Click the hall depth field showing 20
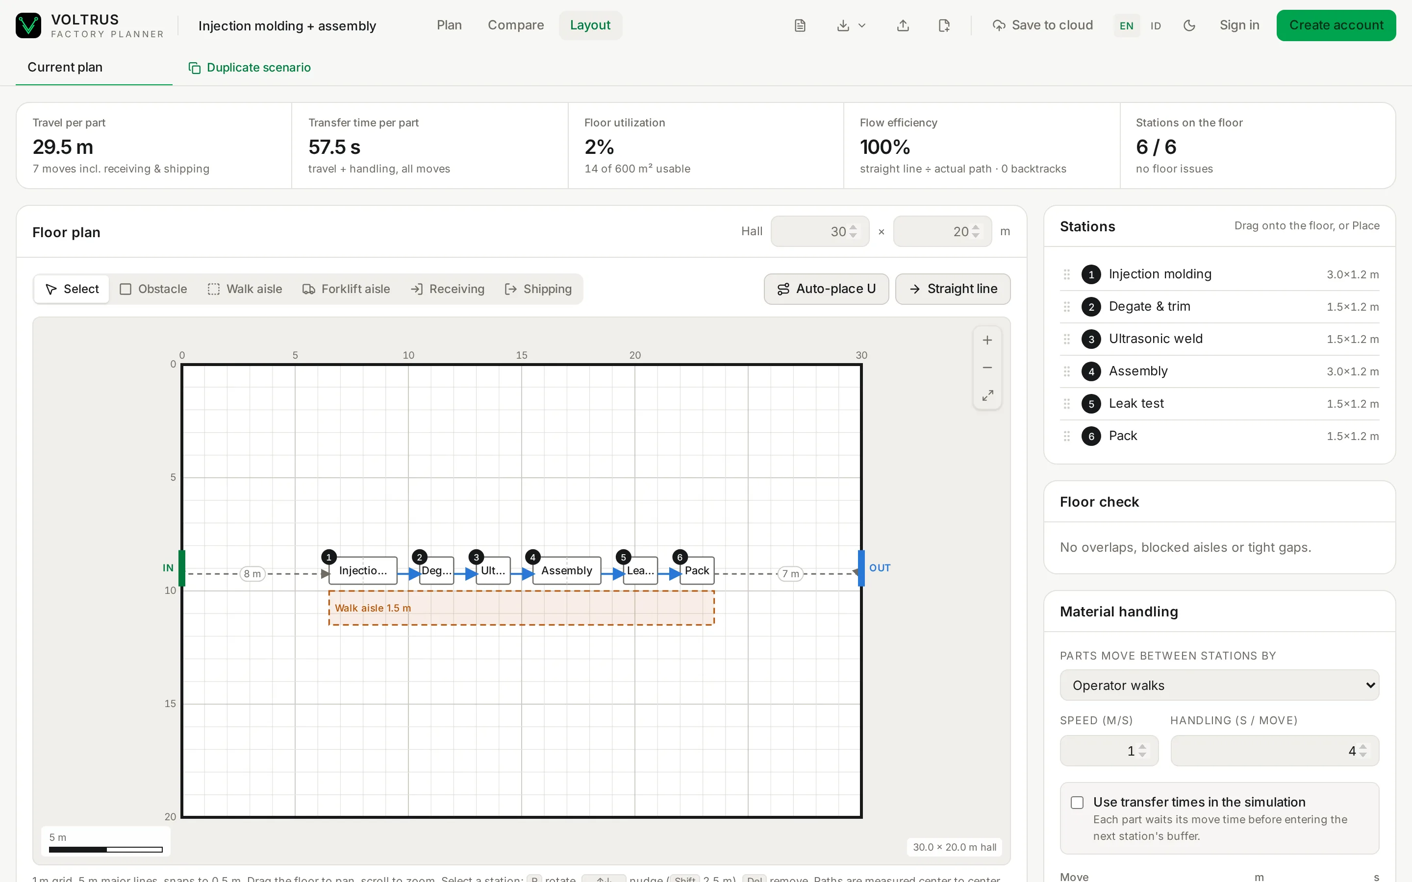The width and height of the screenshot is (1412, 882). point(942,232)
